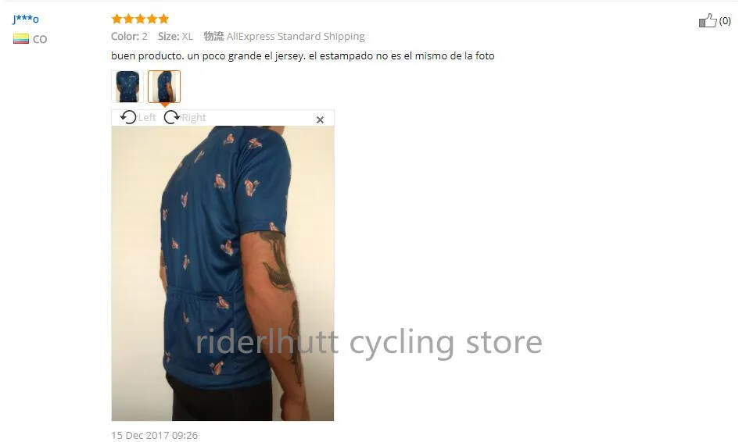
Task: Select the highlighted second photo thumbnail
Action: pyautogui.click(x=164, y=86)
